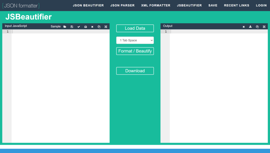Clear input using the X icon in Input toolbar
This screenshot has width=270, height=153.
tap(92, 27)
